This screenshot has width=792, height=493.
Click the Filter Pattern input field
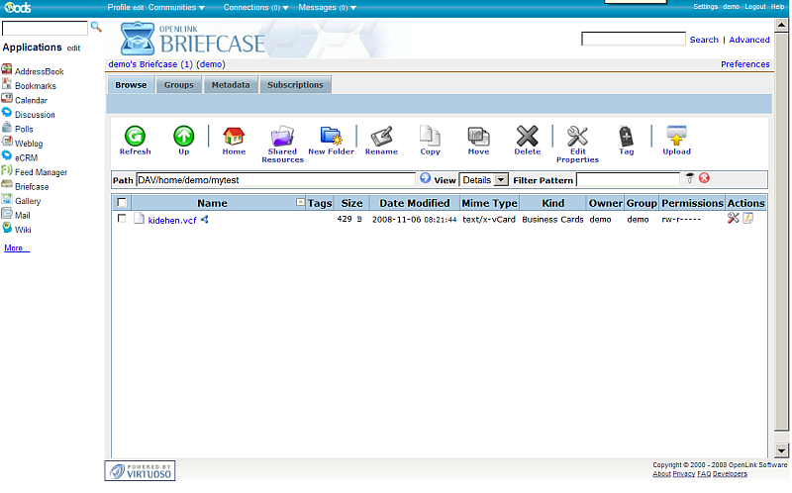[x=629, y=180]
